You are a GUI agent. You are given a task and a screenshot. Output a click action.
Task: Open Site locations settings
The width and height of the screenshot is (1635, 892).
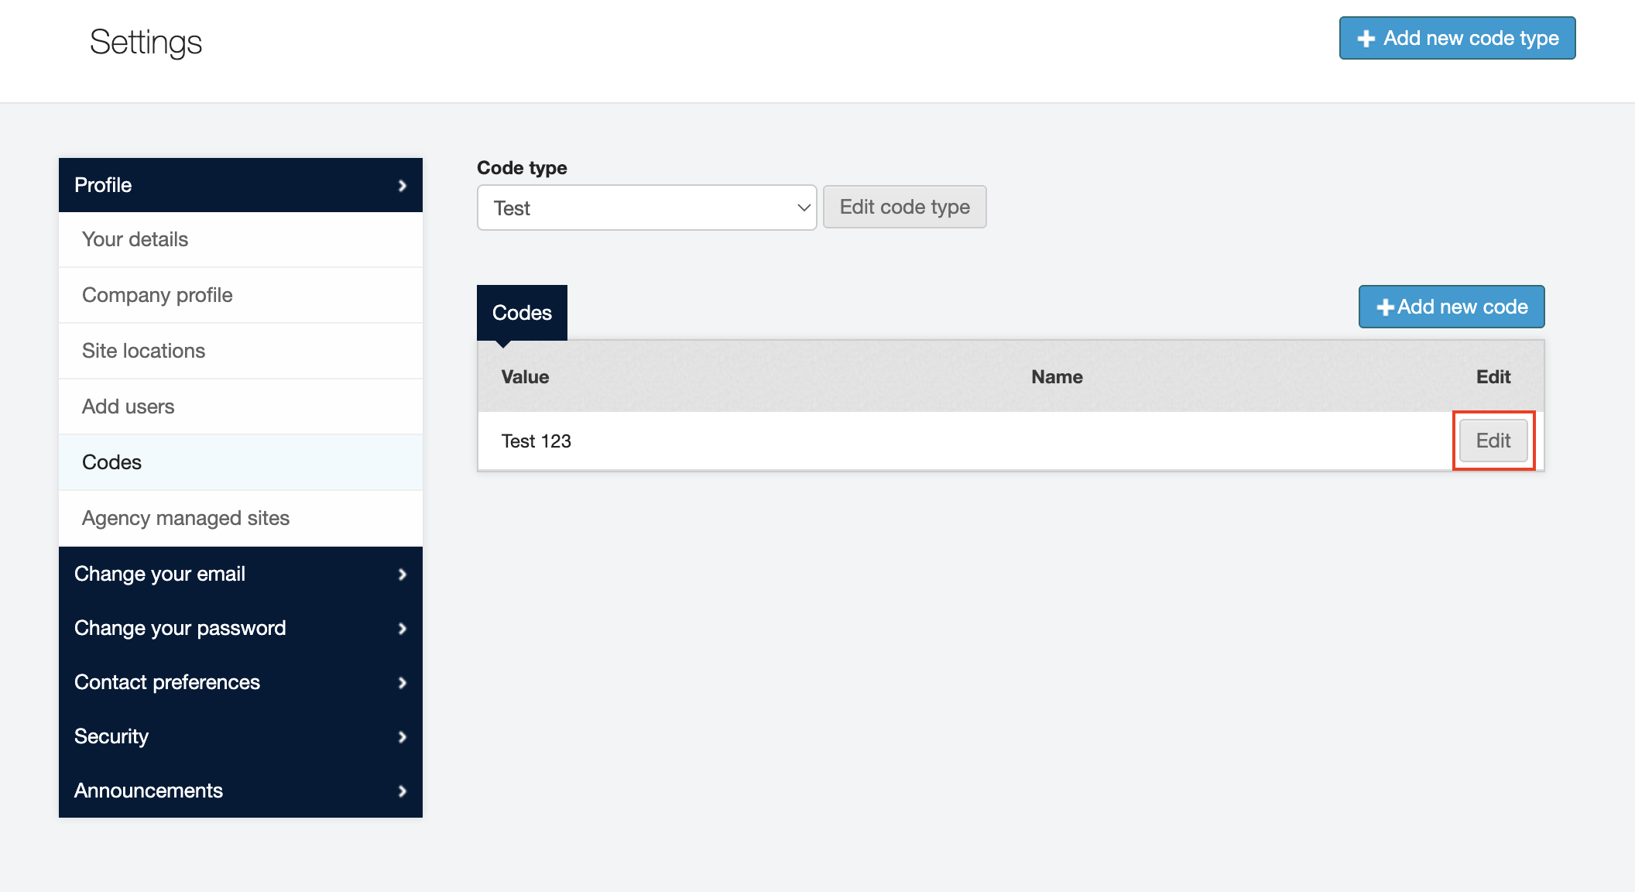click(x=143, y=351)
